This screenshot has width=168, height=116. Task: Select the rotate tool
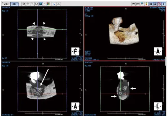click(36, 4)
